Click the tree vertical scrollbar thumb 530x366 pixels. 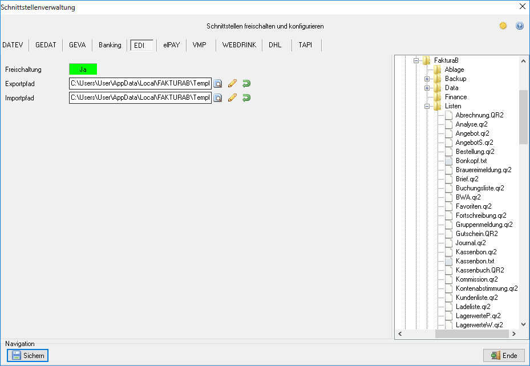pyautogui.click(x=523, y=117)
